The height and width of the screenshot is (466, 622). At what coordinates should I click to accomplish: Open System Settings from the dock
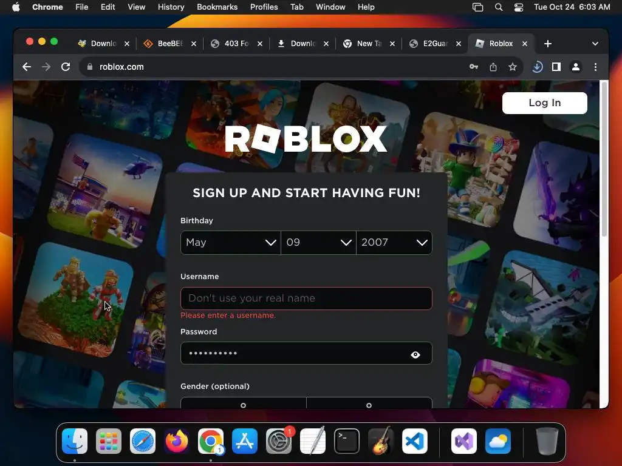point(279,441)
